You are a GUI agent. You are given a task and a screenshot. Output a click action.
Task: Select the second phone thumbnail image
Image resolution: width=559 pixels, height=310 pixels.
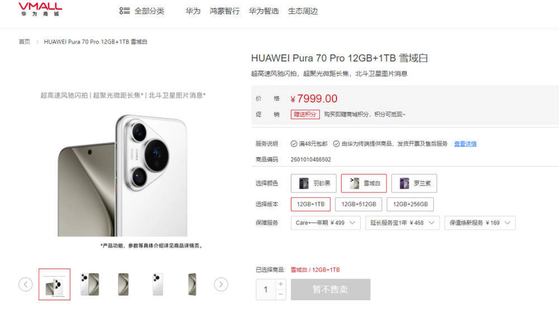[x=89, y=284]
